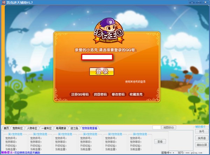The height and width of the screenshot is (155, 210).
Task: Click the 第3宠物信息 group header
Action: pos(65,134)
